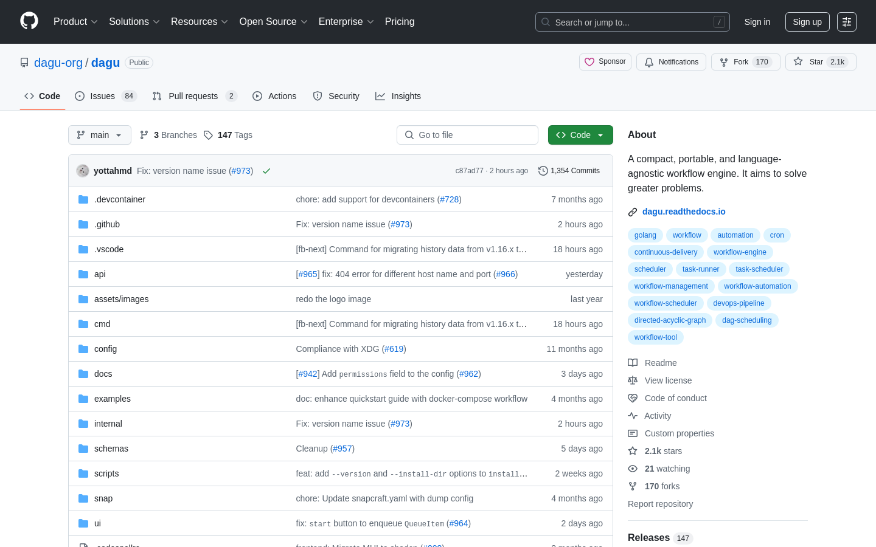Click the 21 watching eye icon
This screenshot has height=547, width=876.
[x=633, y=469]
